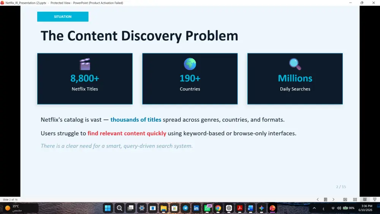
Task: Click the '8,800+' statistic
Action: 85,78
